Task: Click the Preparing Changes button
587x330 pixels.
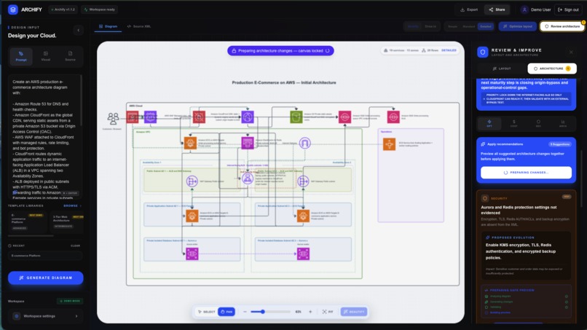Action: coord(526,173)
